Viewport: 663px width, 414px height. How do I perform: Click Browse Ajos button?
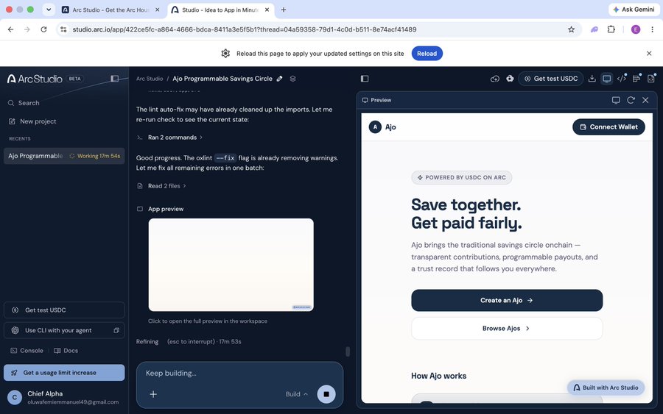(507, 328)
